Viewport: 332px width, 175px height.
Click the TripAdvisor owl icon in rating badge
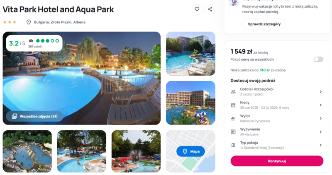pyautogui.click(x=31, y=41)
